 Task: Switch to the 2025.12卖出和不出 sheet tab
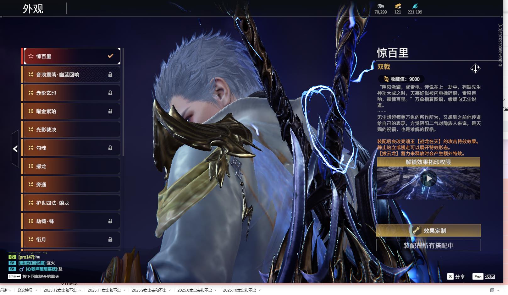pos(60,290)
